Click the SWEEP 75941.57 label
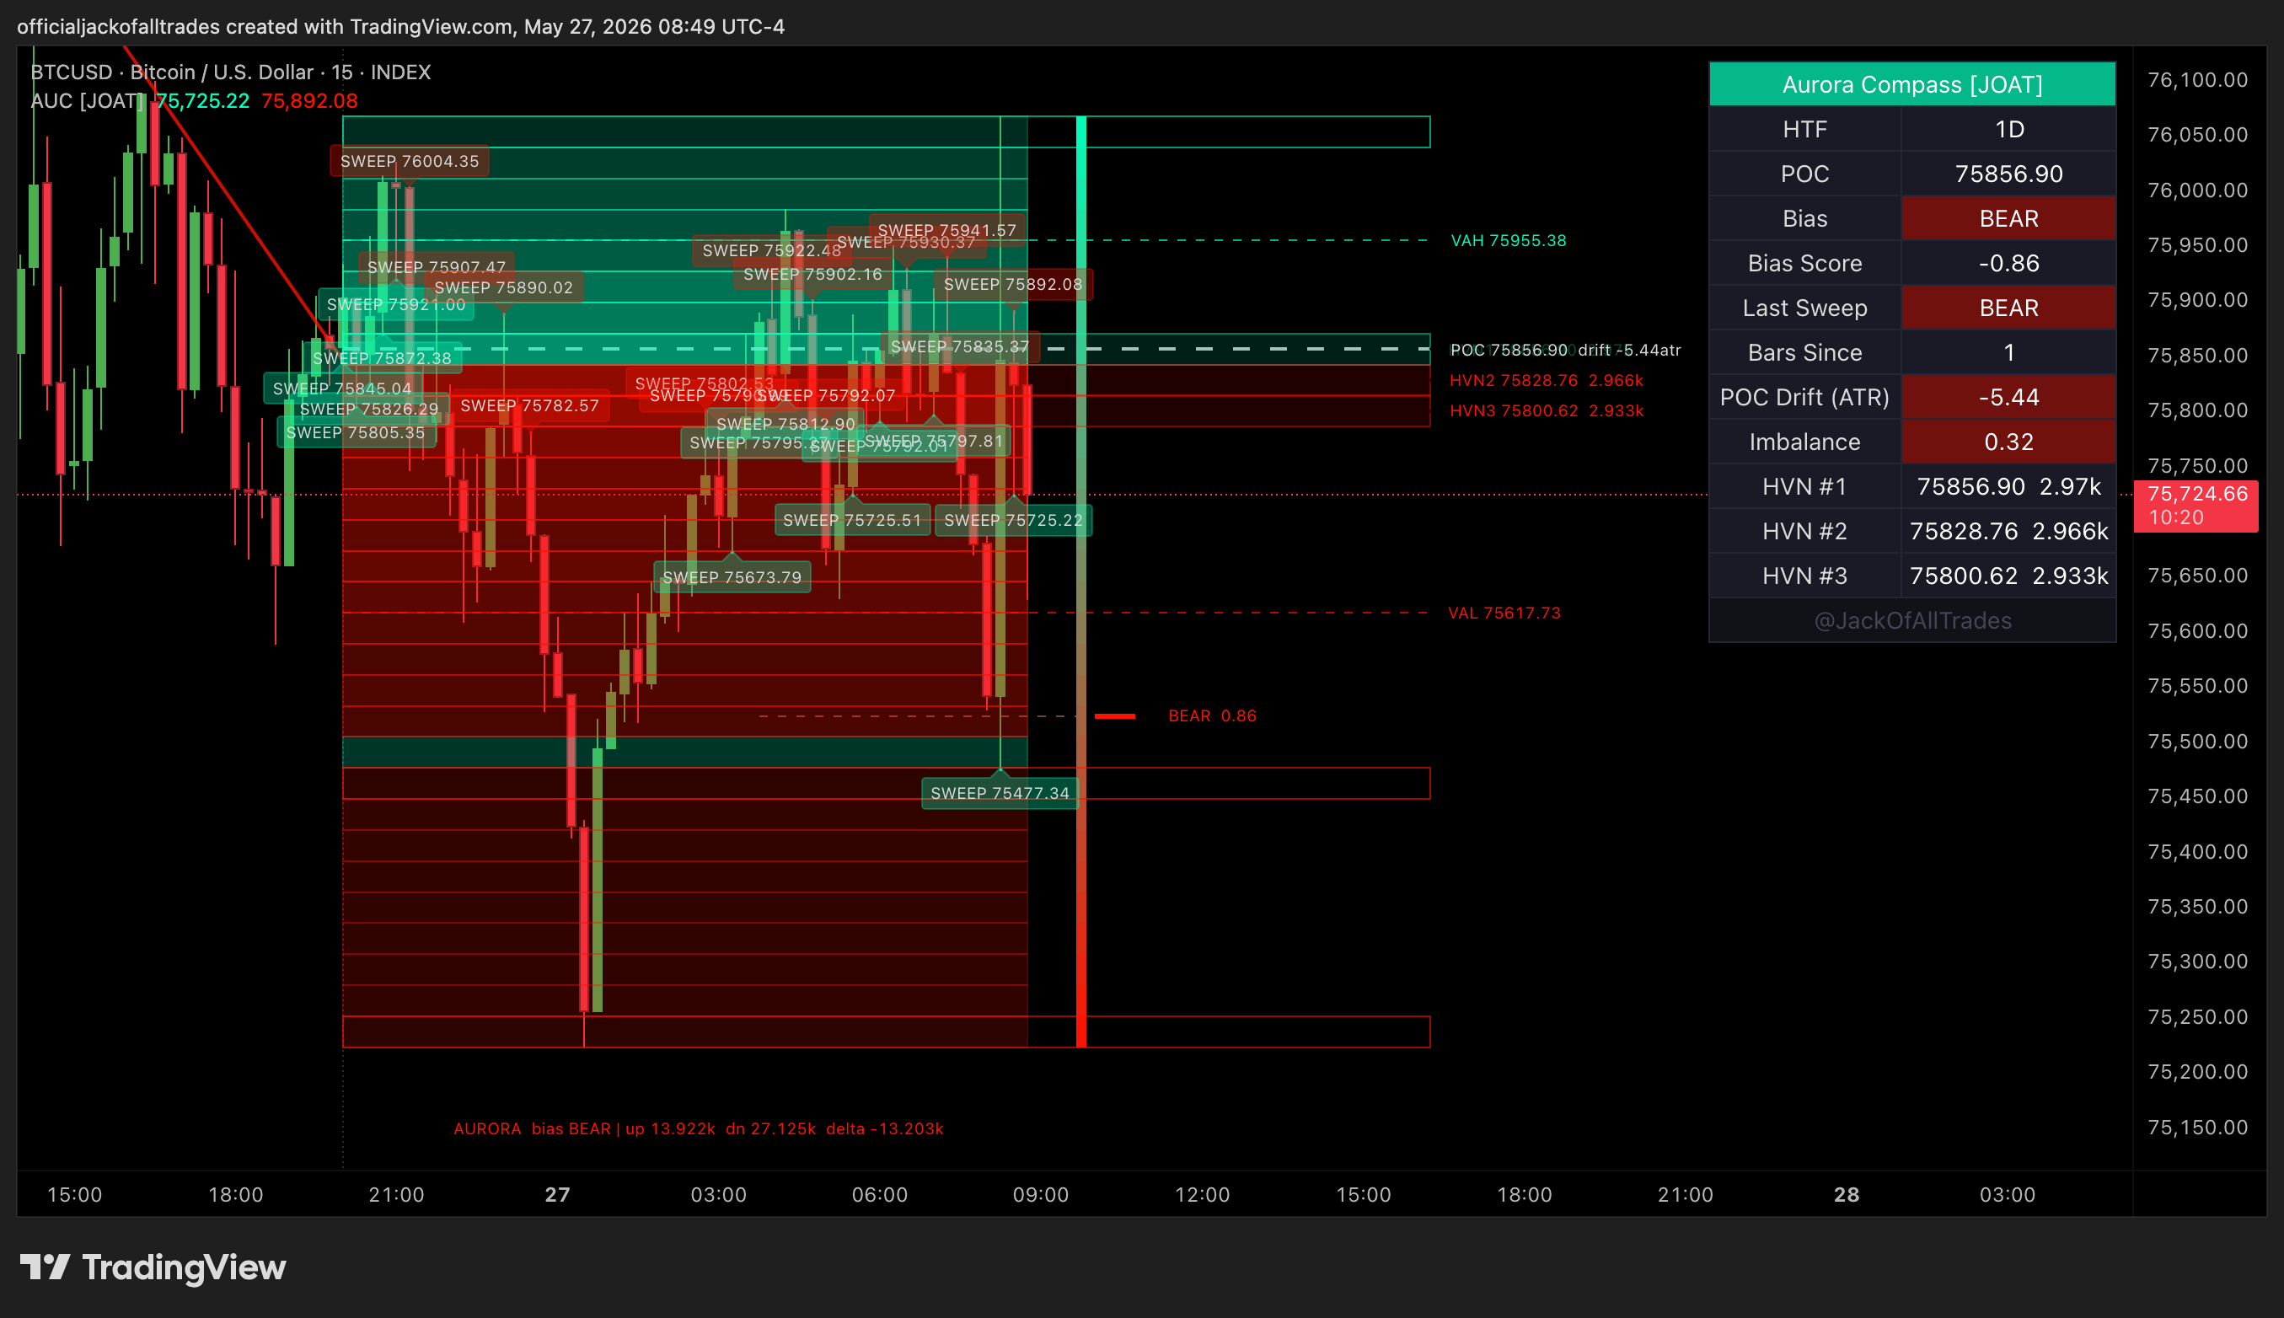The image size is (2284, 1318). point(947,230)
